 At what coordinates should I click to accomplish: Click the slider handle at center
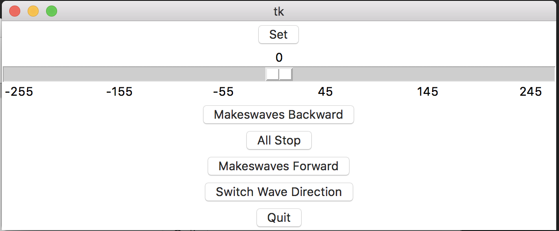coord(279,74)
